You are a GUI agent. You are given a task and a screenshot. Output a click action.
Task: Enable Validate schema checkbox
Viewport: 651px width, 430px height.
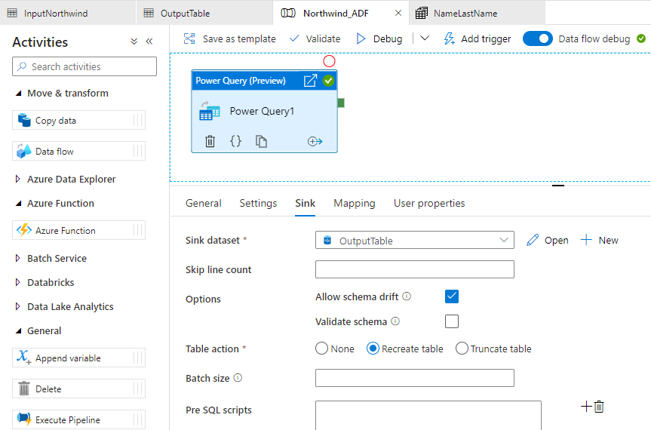[452, 321]
